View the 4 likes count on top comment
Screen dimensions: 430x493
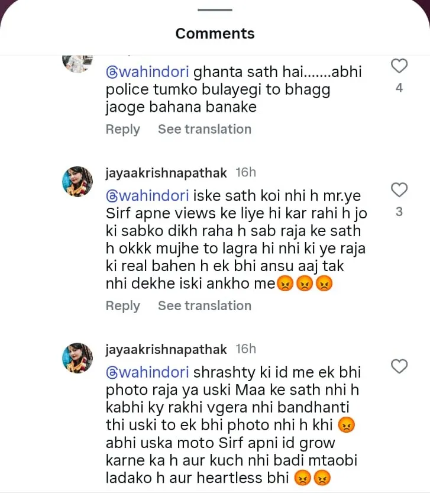point(399,88)
